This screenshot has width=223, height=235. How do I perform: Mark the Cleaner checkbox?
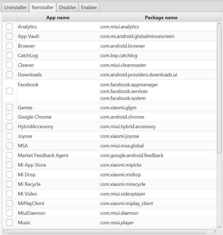9,65
